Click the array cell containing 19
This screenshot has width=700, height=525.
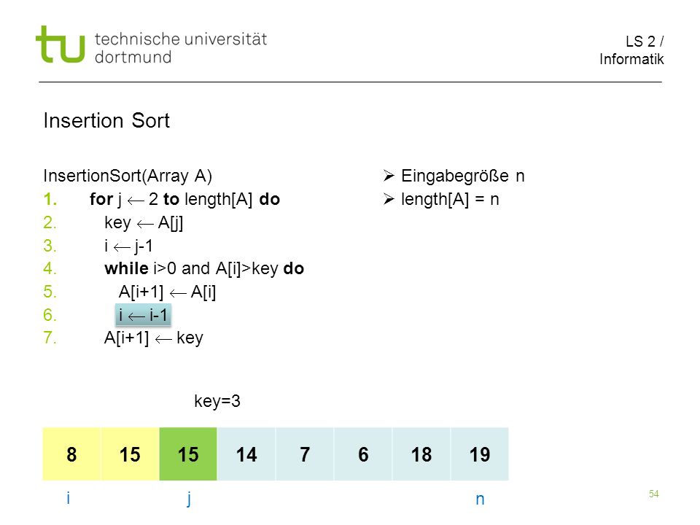pyautogui.click(x=480, y=454)
